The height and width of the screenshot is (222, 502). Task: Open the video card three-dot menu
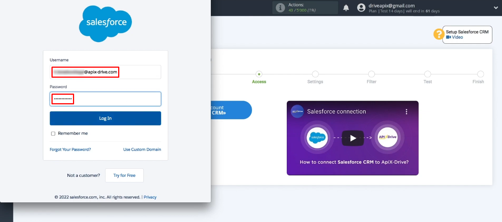406,111
